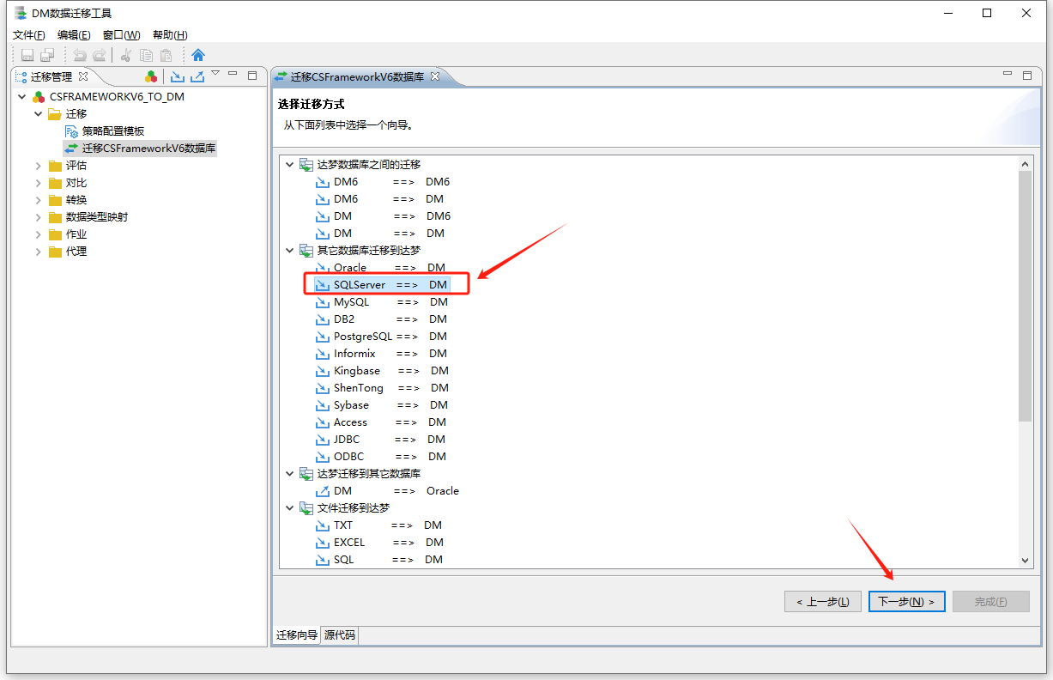Click the import icon in 迁移管理 panel
This screenshot has width=1053, height=680.
point(178,76)
